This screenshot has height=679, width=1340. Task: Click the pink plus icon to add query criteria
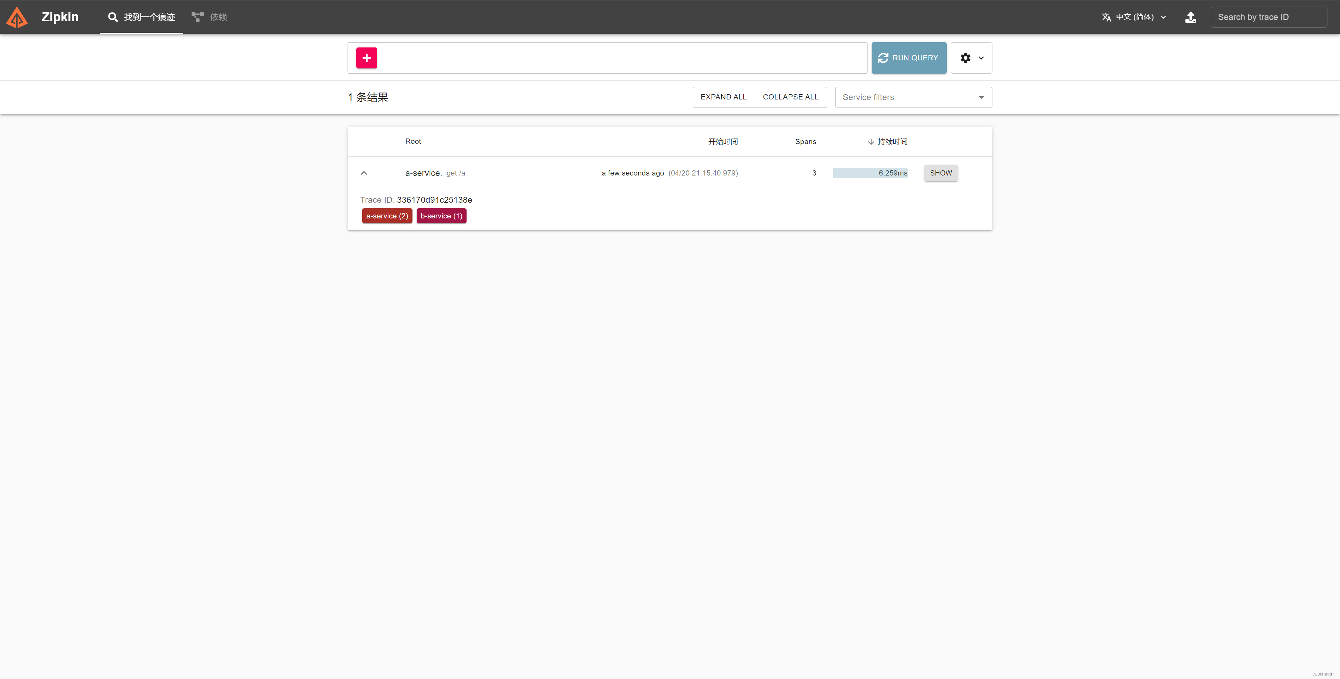coord(367,58)
